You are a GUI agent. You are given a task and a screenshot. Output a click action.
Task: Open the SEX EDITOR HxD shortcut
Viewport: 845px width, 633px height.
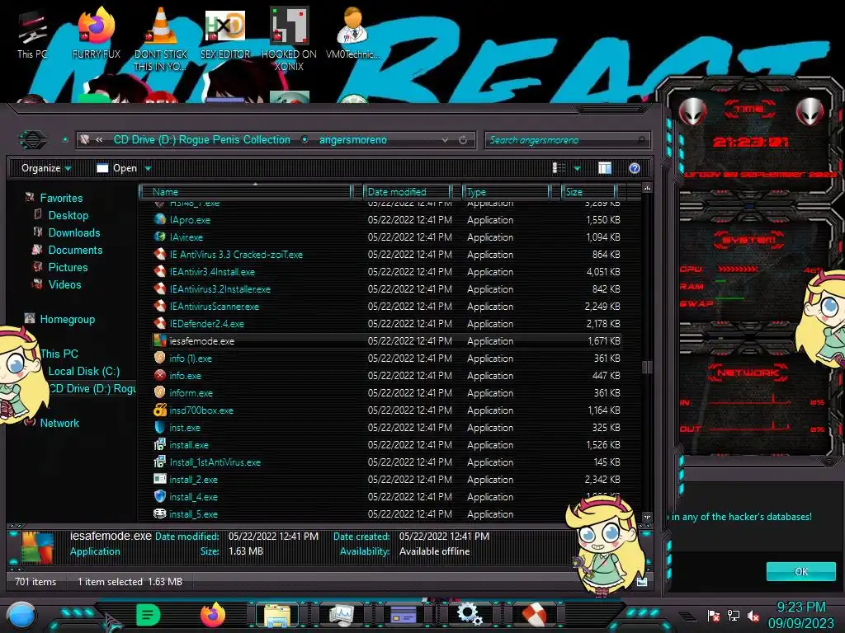point(225,35)
